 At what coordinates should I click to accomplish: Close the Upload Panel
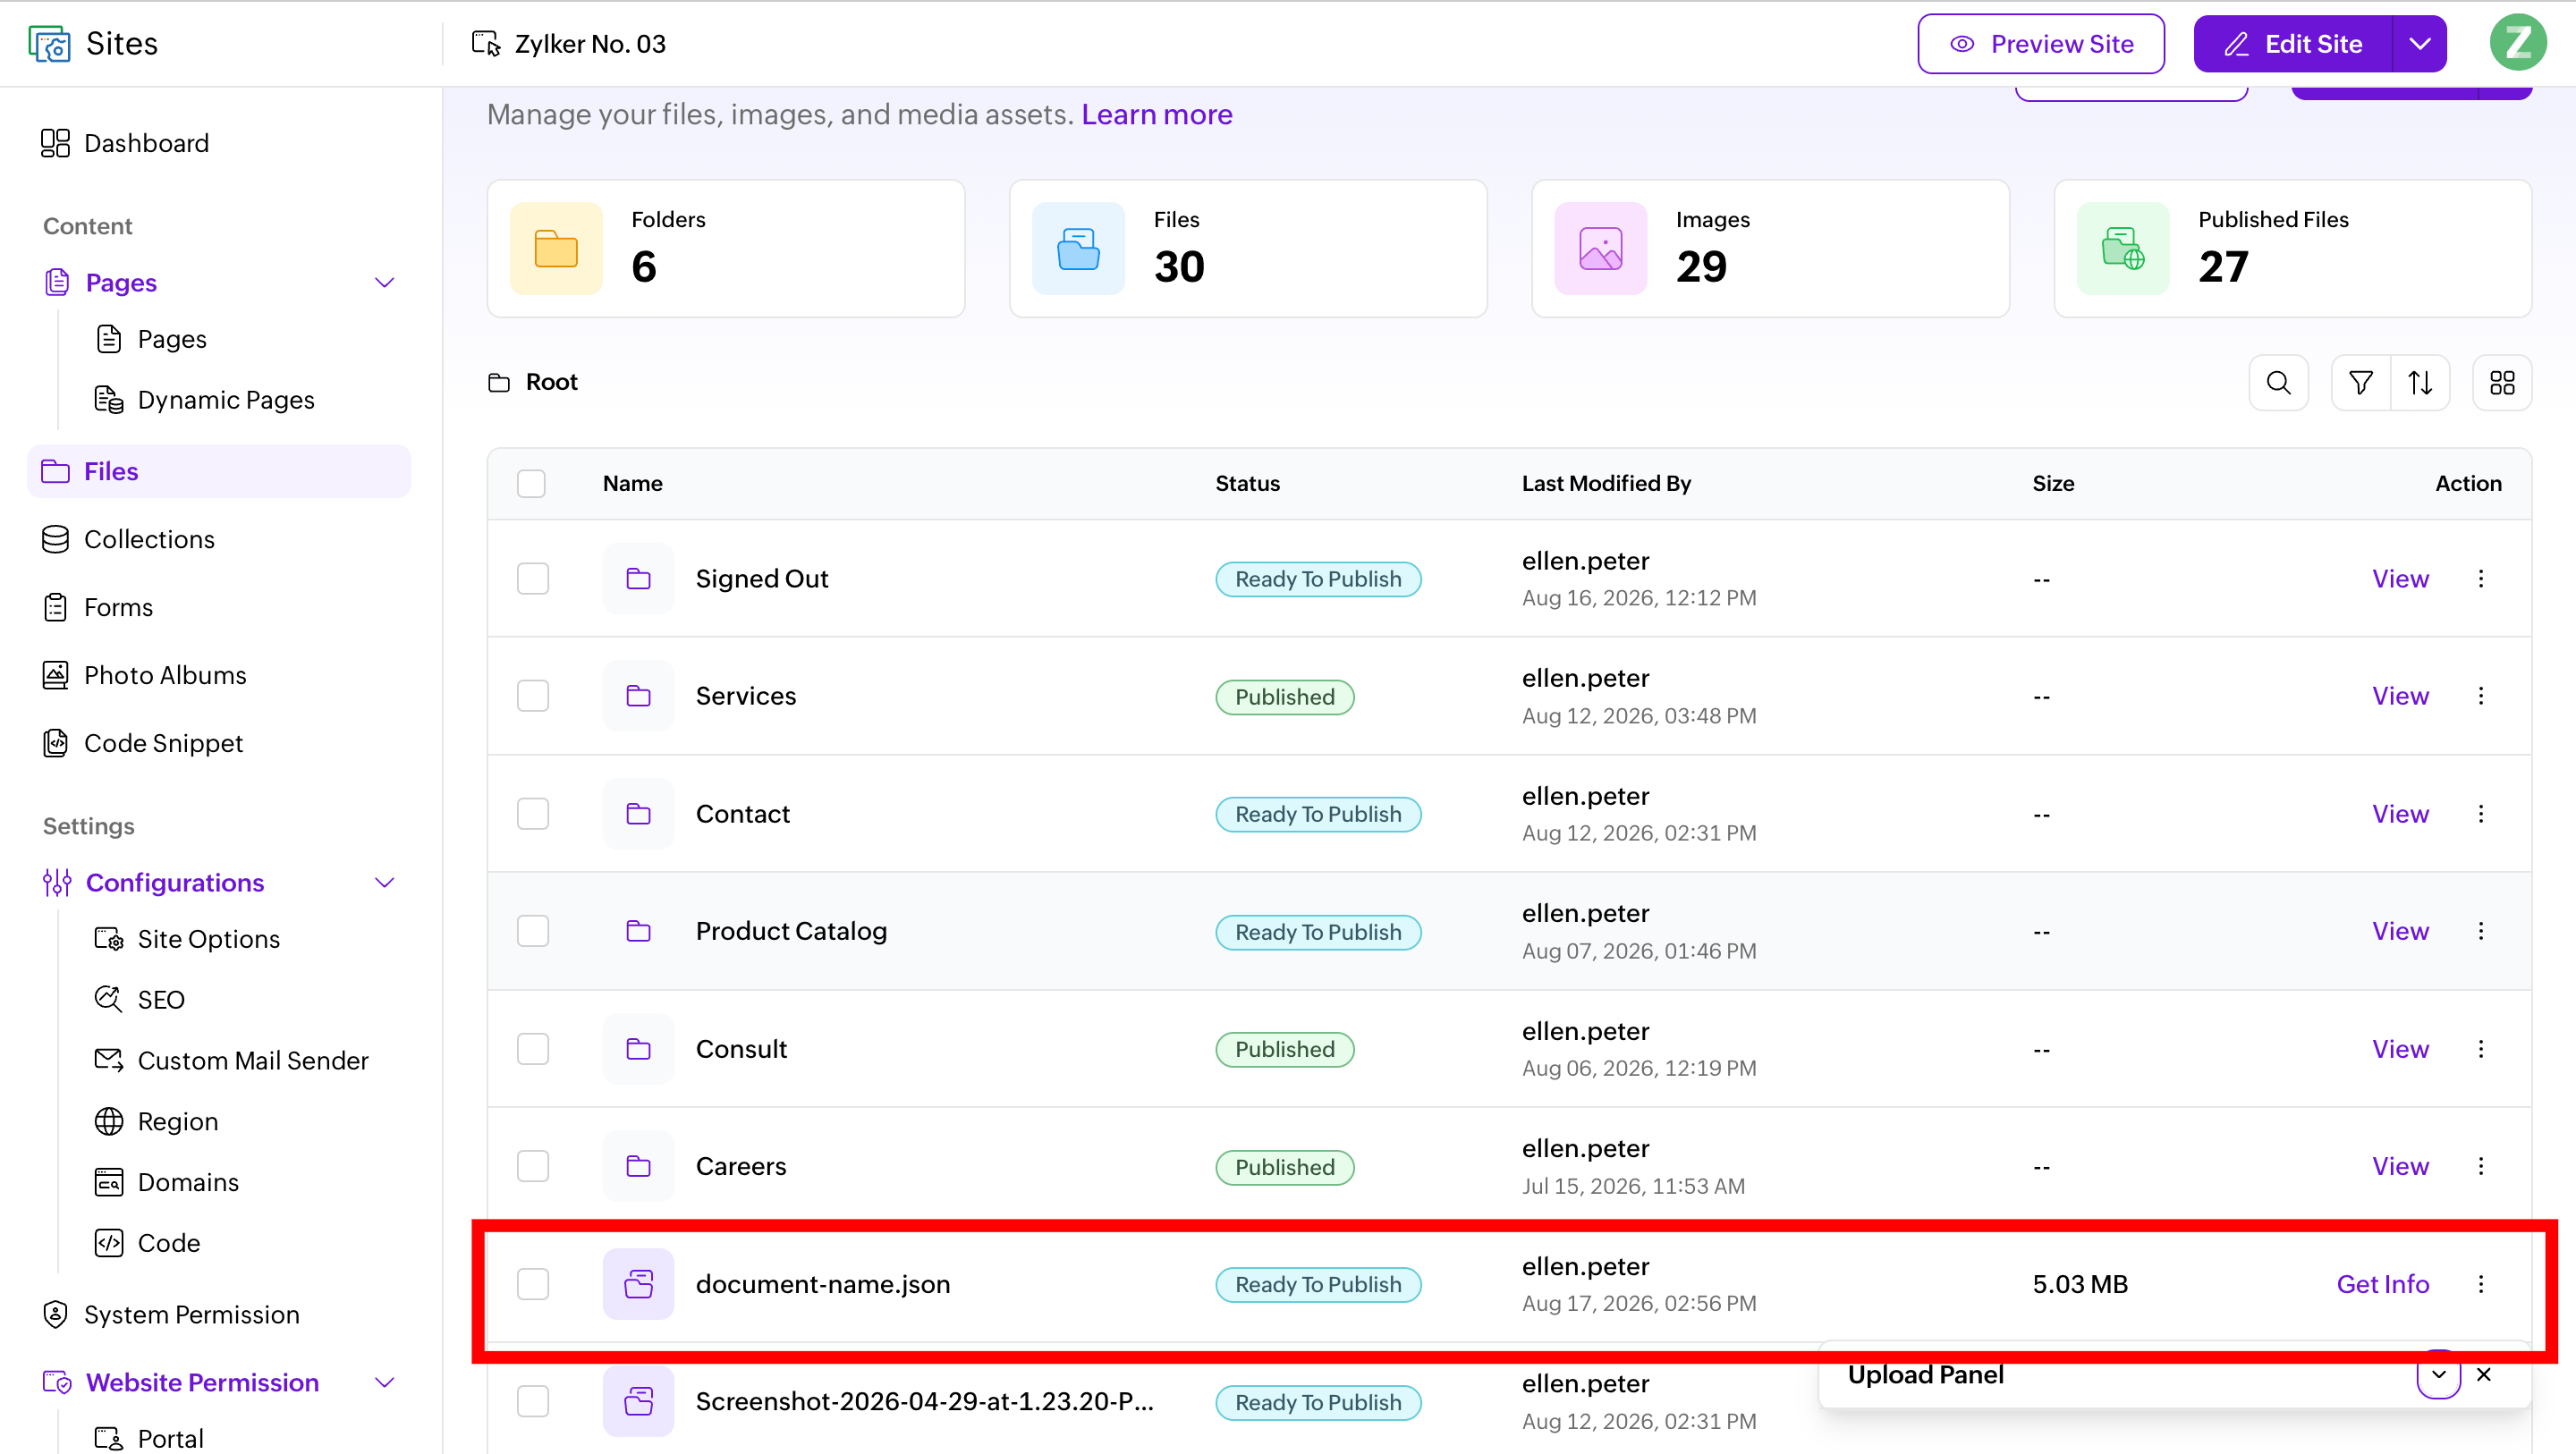pyautogui.click(x=2484, y=1375)
